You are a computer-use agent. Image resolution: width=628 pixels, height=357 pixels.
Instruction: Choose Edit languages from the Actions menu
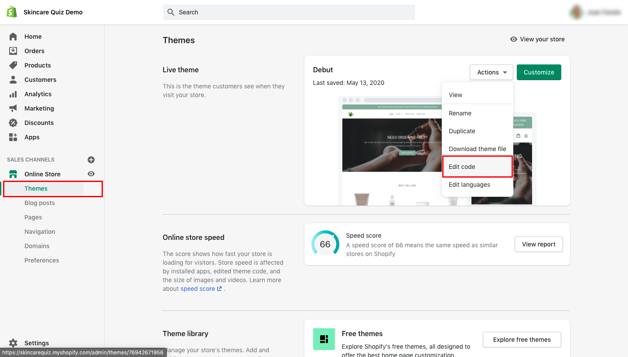tap(478, 185)
